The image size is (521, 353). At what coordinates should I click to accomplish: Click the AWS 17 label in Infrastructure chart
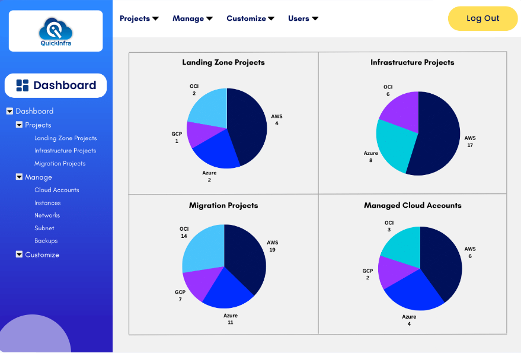(470, 142)
